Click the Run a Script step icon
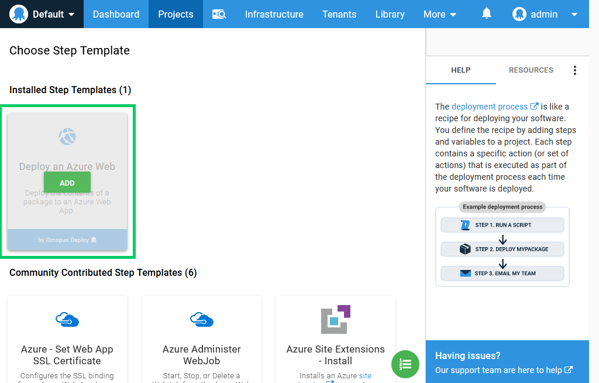599x383 pixels. click(465, 225)
